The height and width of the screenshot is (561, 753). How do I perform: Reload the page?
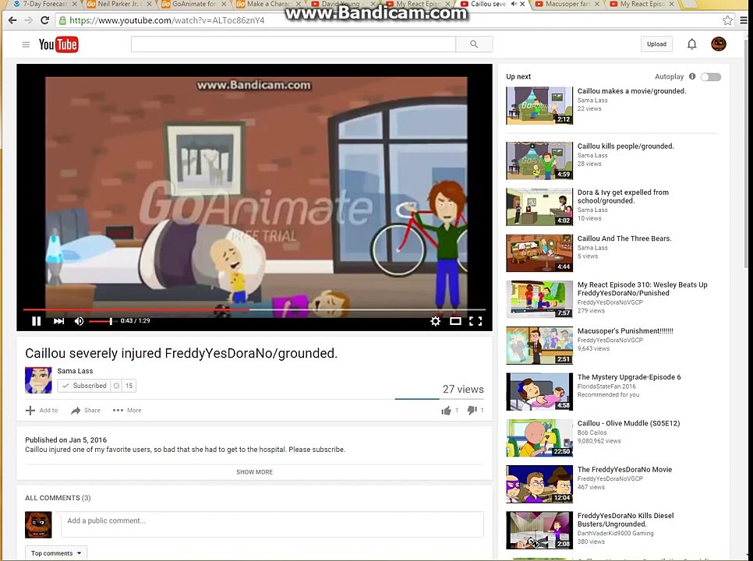tap(44, 20)
